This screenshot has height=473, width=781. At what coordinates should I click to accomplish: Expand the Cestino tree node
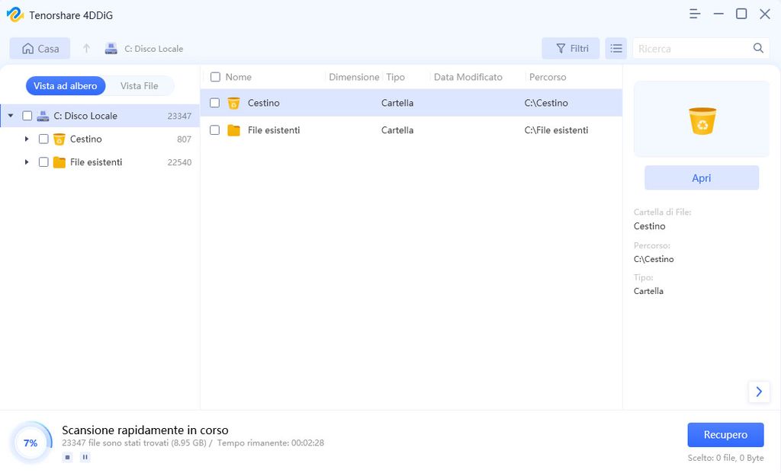coord(27,139)
